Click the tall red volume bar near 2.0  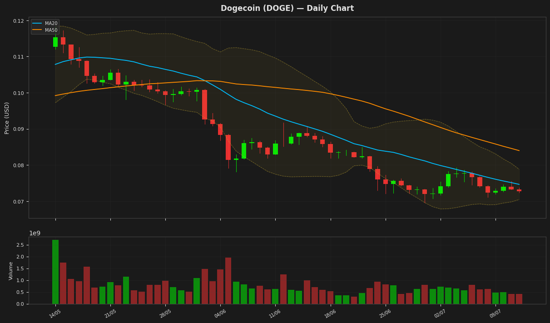[x=228, y=281]
